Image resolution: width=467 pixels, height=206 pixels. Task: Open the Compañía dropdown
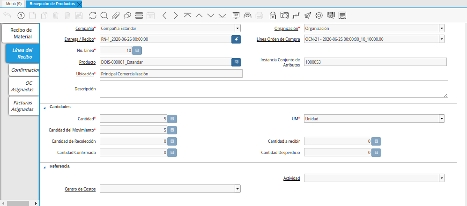237,28
